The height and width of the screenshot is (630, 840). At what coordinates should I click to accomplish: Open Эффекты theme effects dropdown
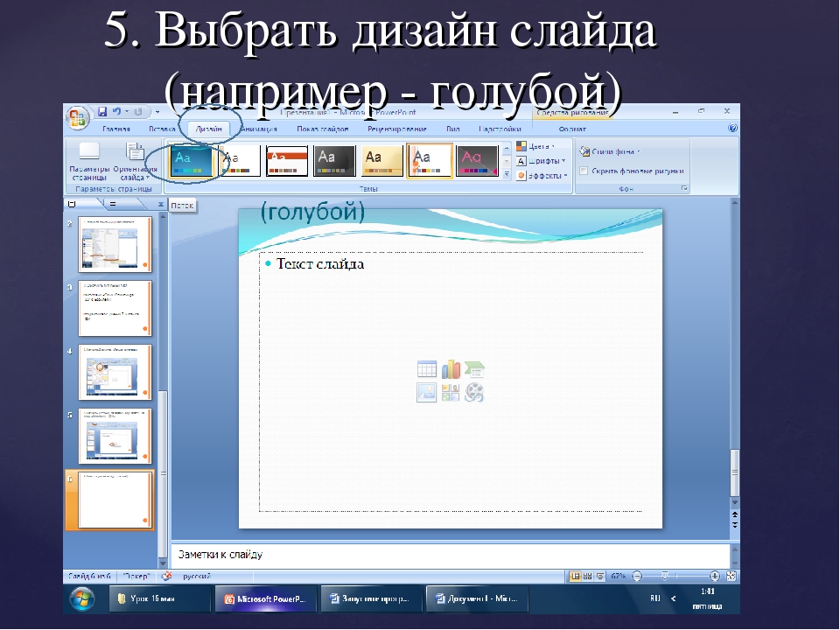point(542,175)
